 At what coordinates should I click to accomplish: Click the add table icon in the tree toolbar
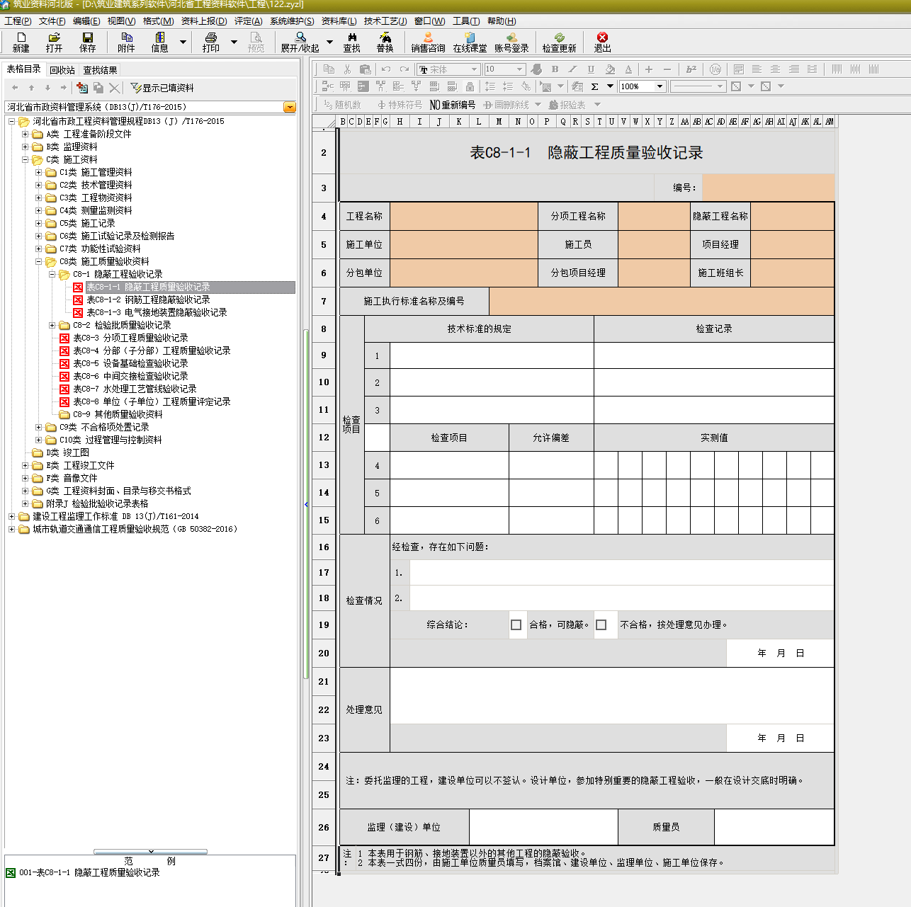[x=82, y=88]
